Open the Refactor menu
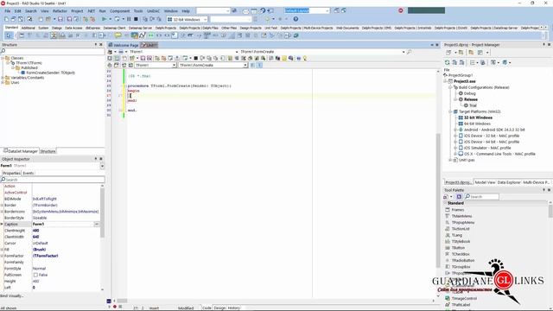 pyautogui.click(x=60, y=11)
